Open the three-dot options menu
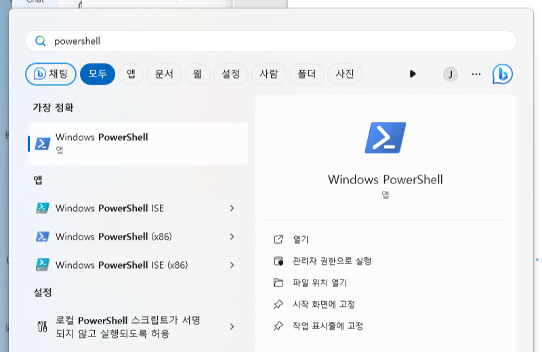The image size is (542, 352). pos(476,74)
